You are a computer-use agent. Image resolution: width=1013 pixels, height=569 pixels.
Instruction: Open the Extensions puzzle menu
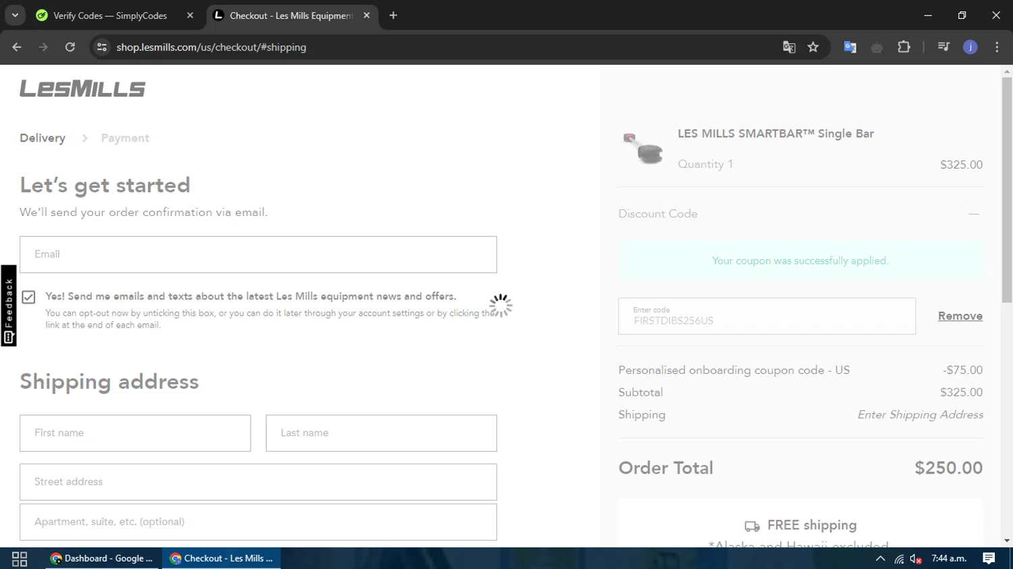904,47
